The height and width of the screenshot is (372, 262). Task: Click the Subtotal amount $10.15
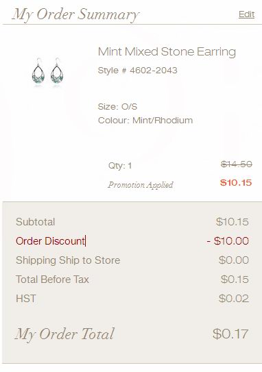click(233, 222)
